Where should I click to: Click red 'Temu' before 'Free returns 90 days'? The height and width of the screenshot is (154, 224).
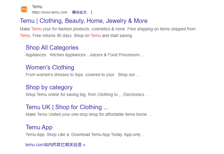pos(25,35)
